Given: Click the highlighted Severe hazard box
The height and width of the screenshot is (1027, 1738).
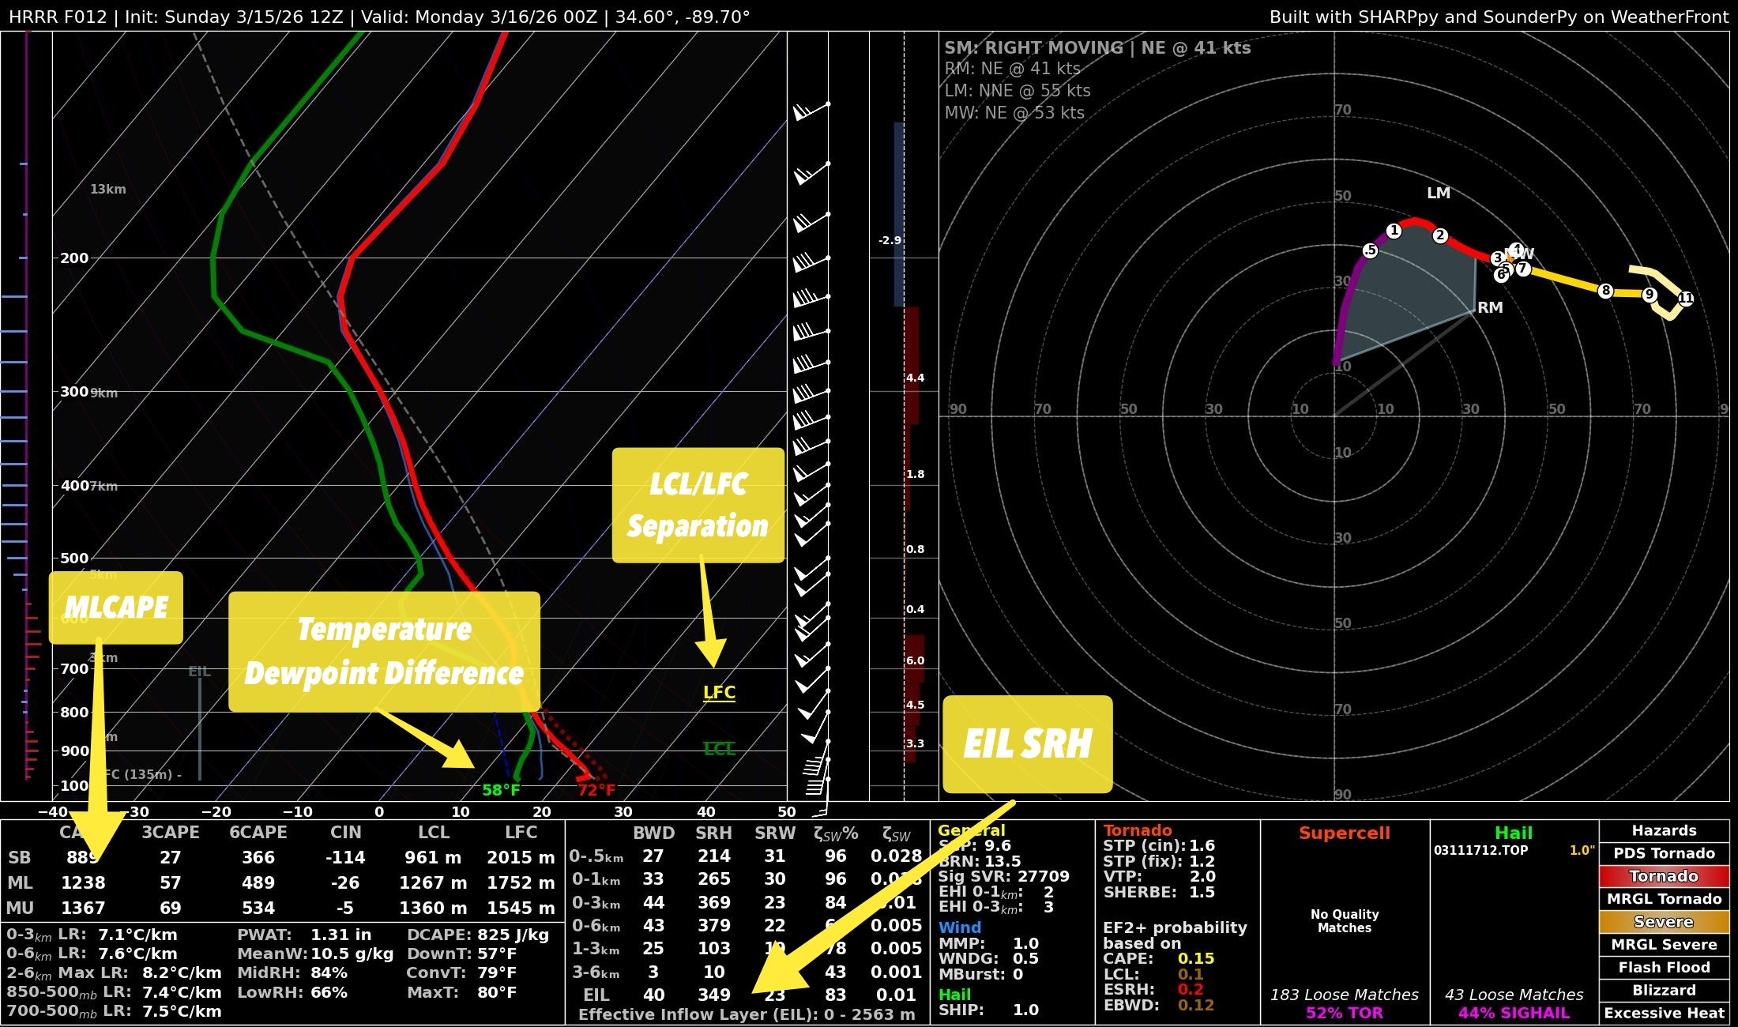Looking at the screenshot, I should pos(1664,922).
